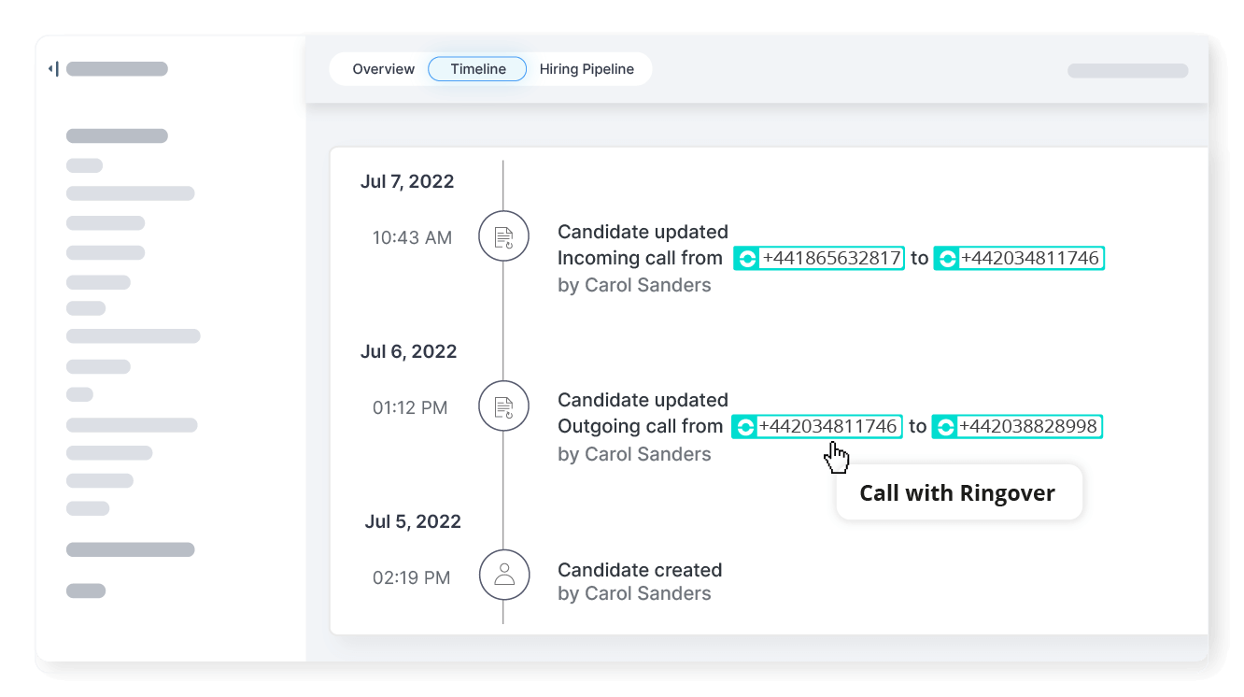Click the person icon for Candidate created event
The height and width of the screenshot is (697, 1244).
[x=504, y=575]
